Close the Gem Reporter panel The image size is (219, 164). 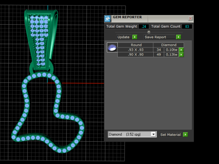click(x=190, y=19)
